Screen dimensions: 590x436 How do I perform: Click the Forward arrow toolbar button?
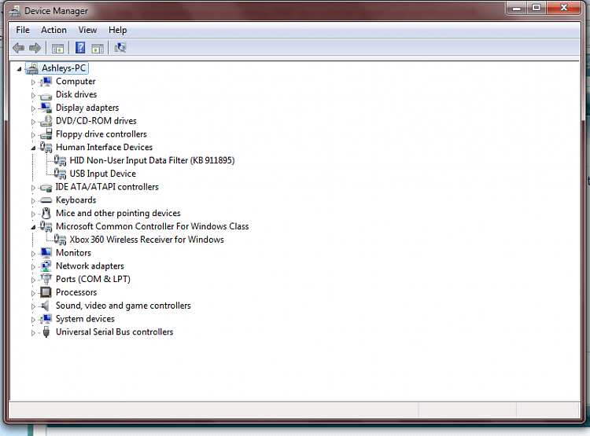(35, 48)
